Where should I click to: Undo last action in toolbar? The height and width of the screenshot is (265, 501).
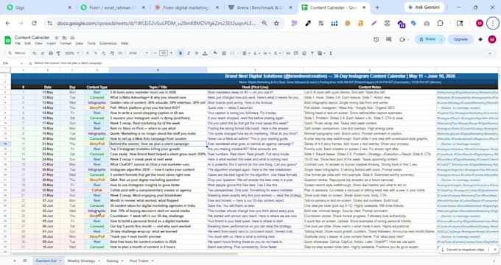tap(35, 53)
